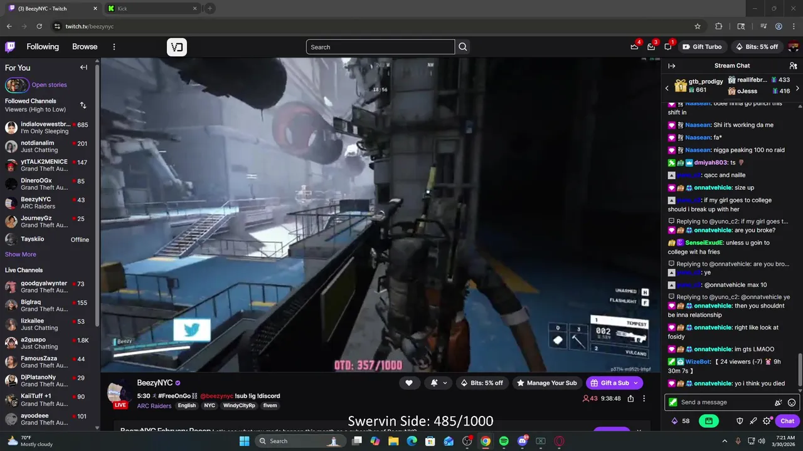Open the notifications inbox icon
Screen dimensions: 803x451
click(651, 47)
